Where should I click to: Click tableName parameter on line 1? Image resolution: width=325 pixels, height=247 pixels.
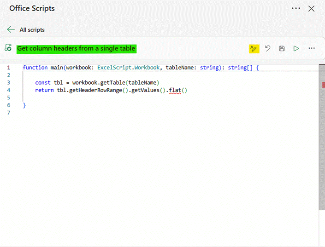pos(179,68)
